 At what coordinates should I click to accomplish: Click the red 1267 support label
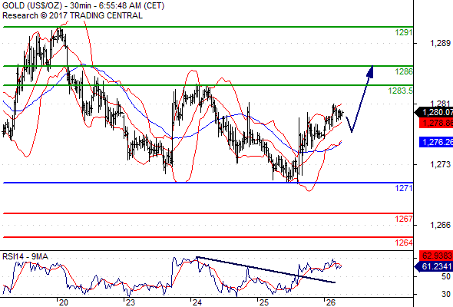(404, 219)
